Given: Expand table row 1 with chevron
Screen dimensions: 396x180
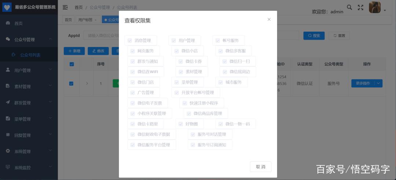Looking at the screenshot, I should 87,83.
